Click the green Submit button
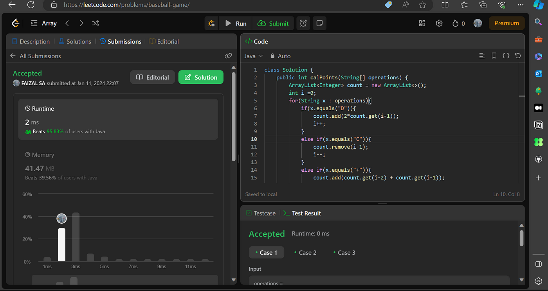This screenshot has width=548, height=291. tap(273, 23)
